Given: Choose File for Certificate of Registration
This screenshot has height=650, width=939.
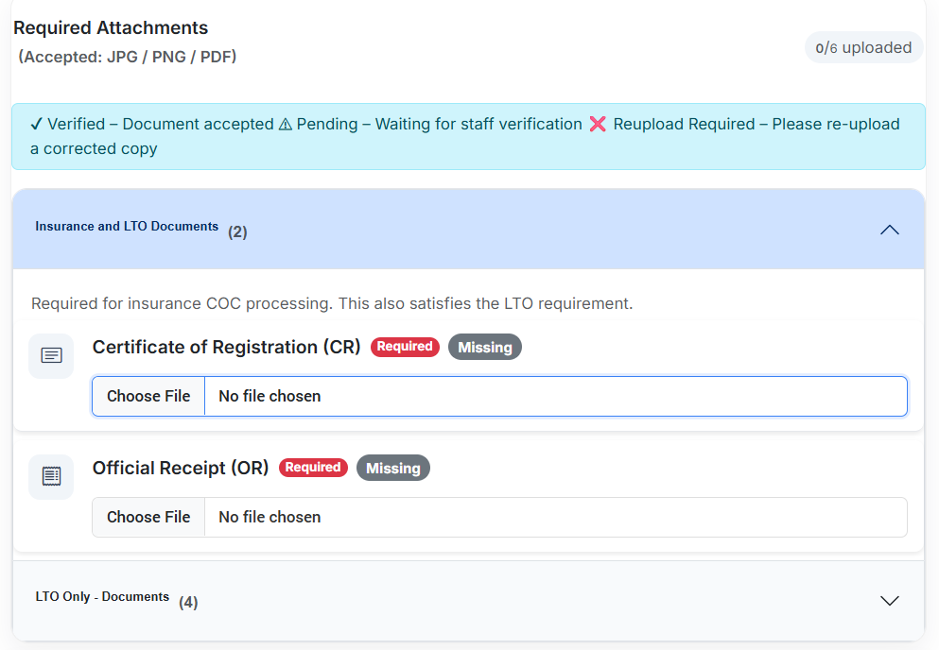Looking at the screenshot, I should click(x=148, y=397).
